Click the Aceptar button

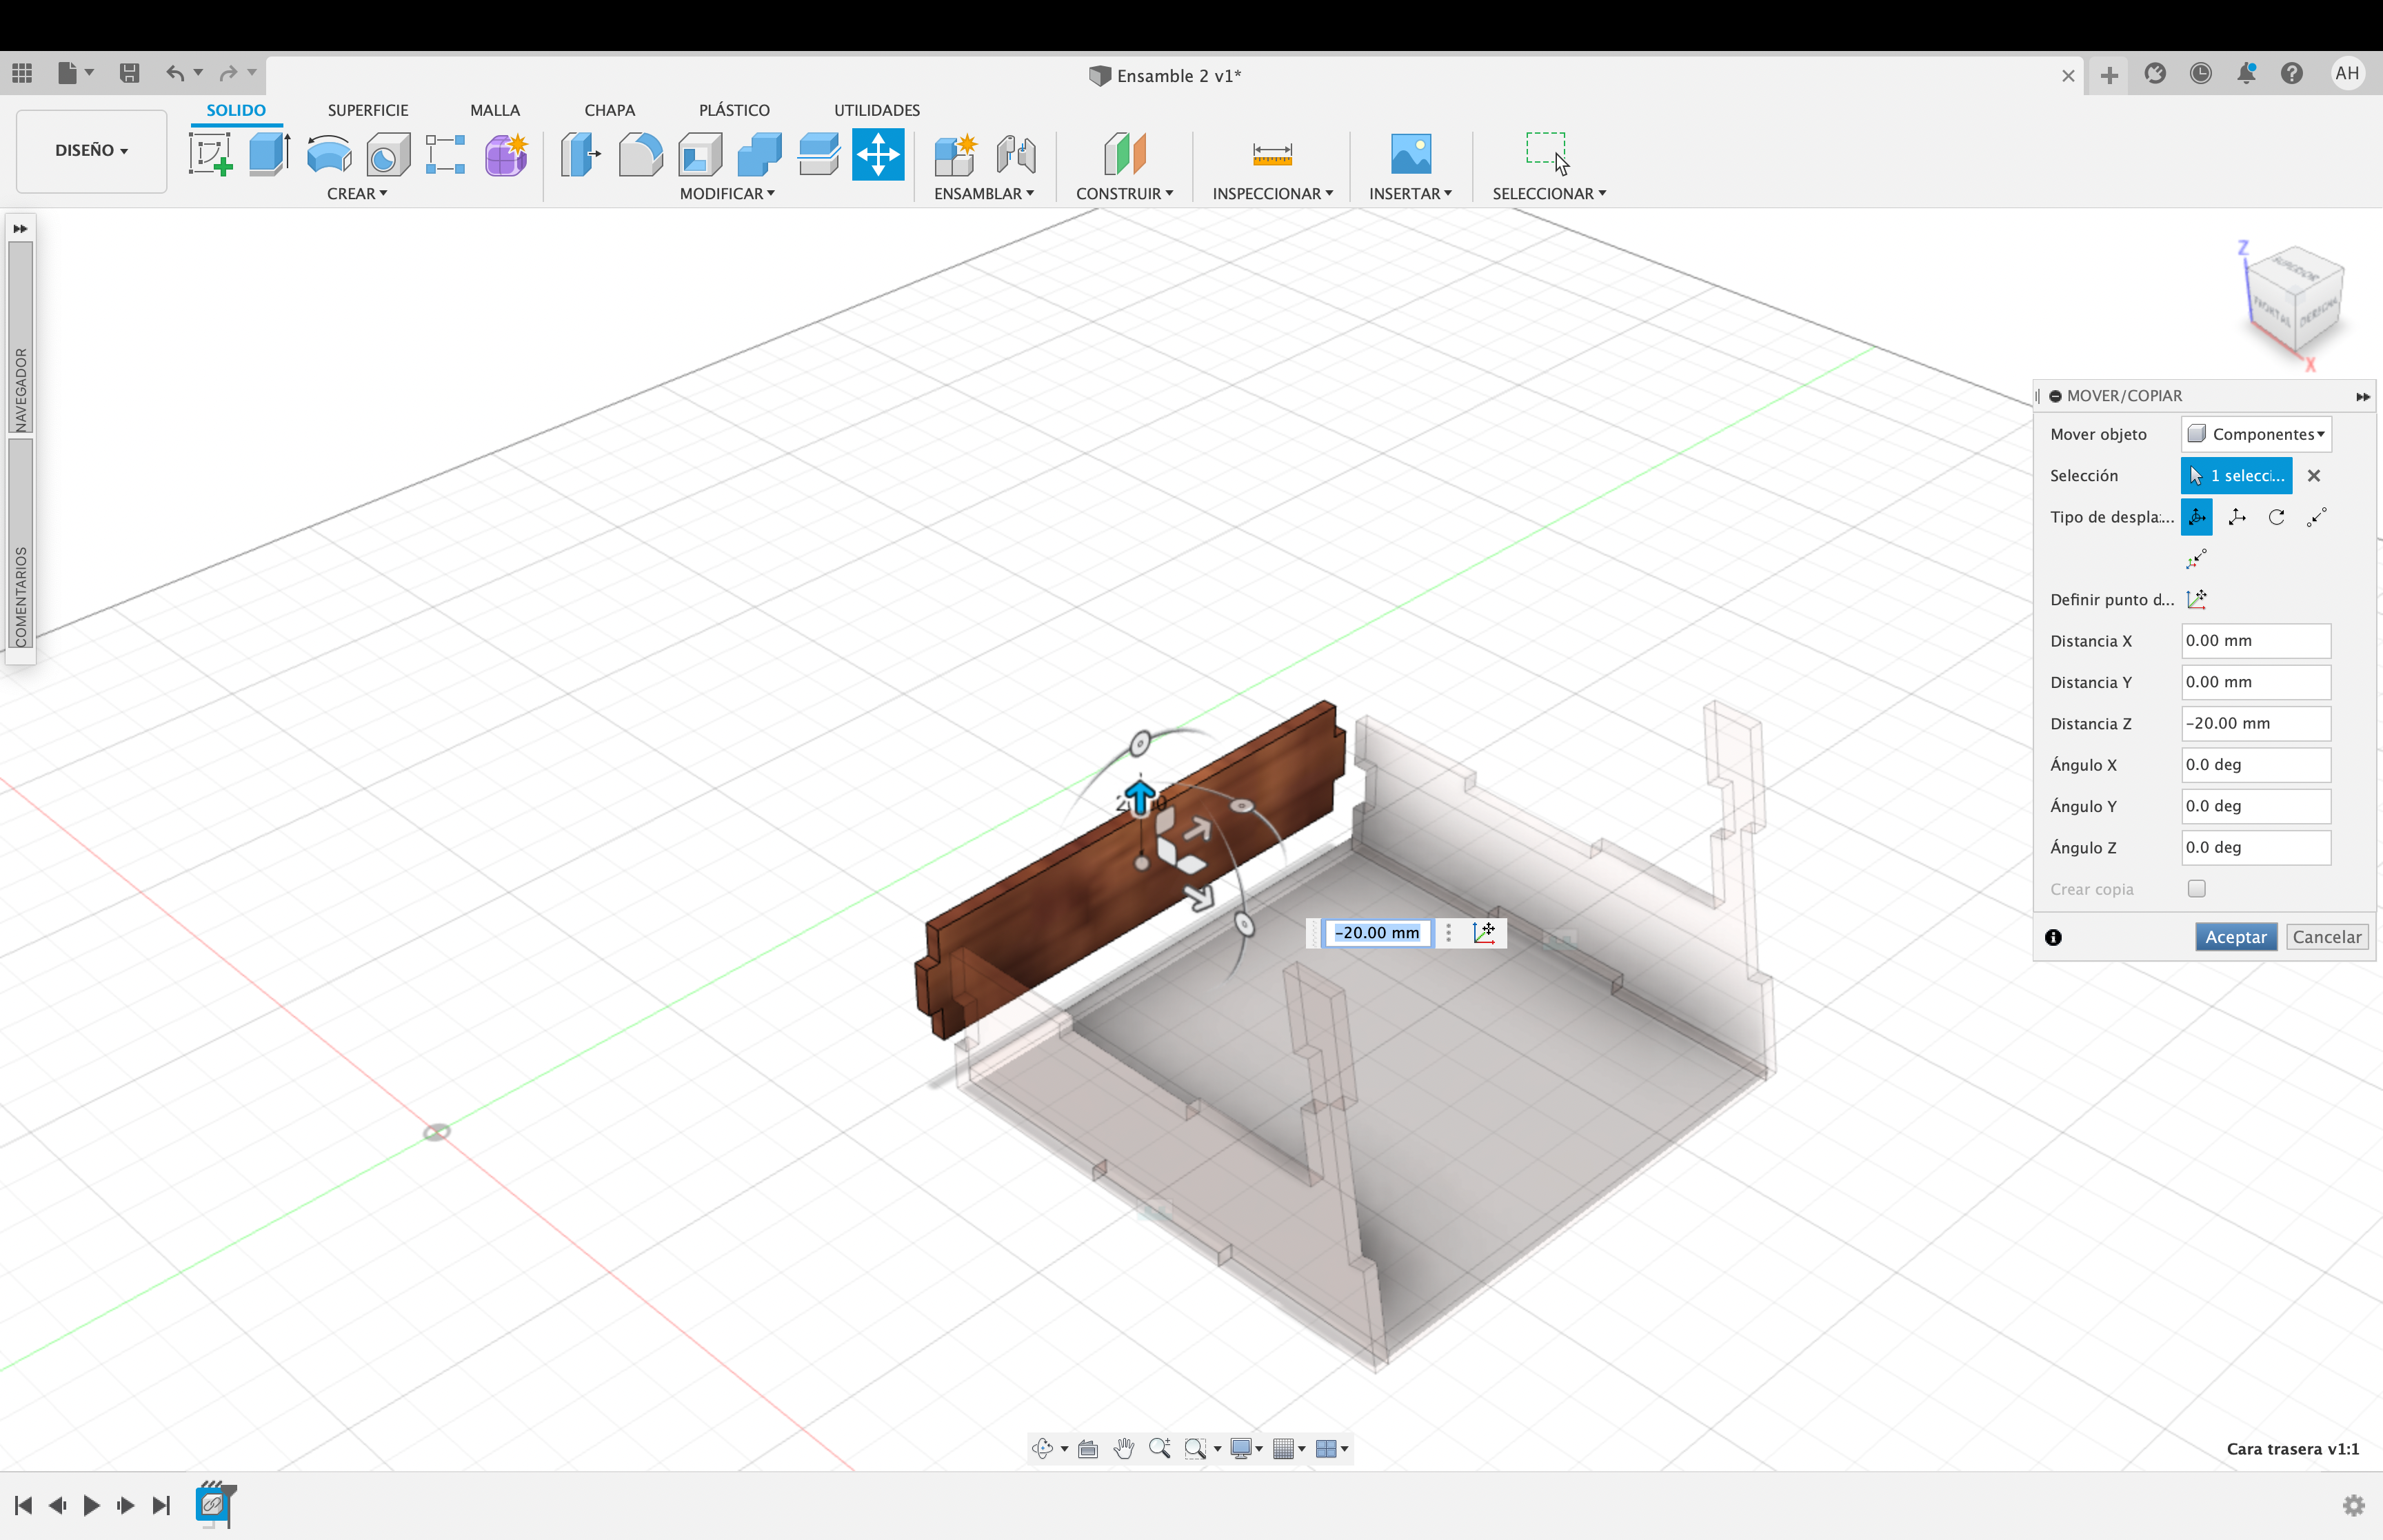click(2236, 937)
